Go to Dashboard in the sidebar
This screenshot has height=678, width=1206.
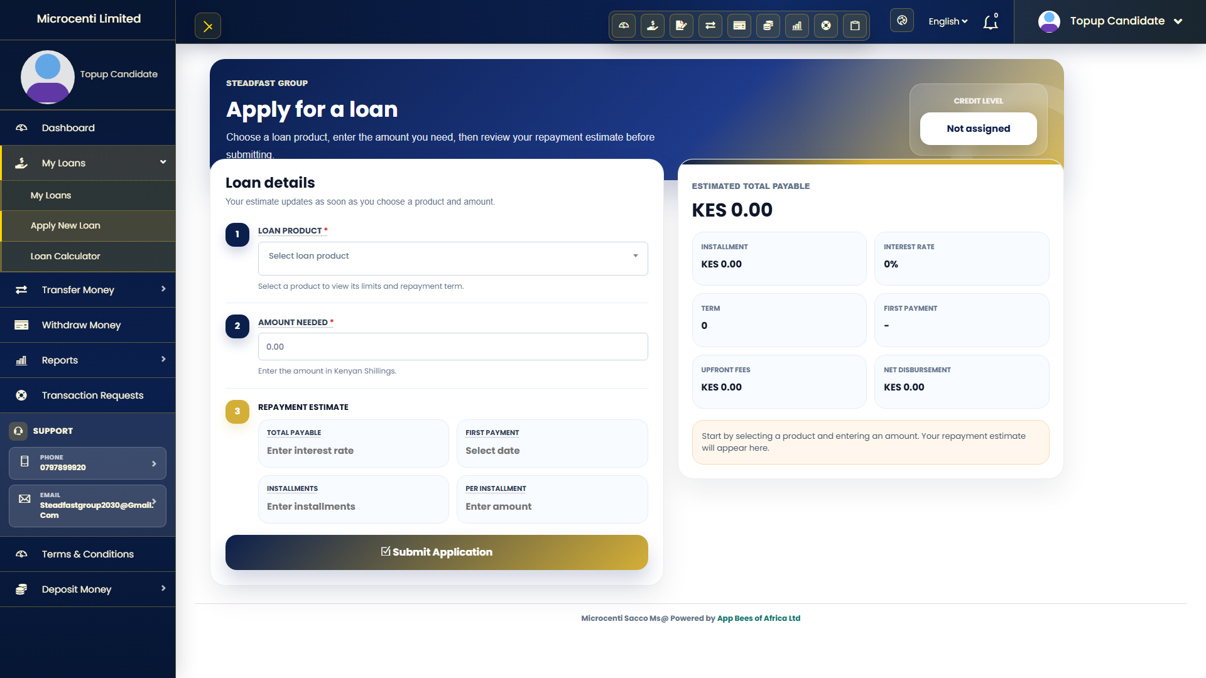coord(88,128)
